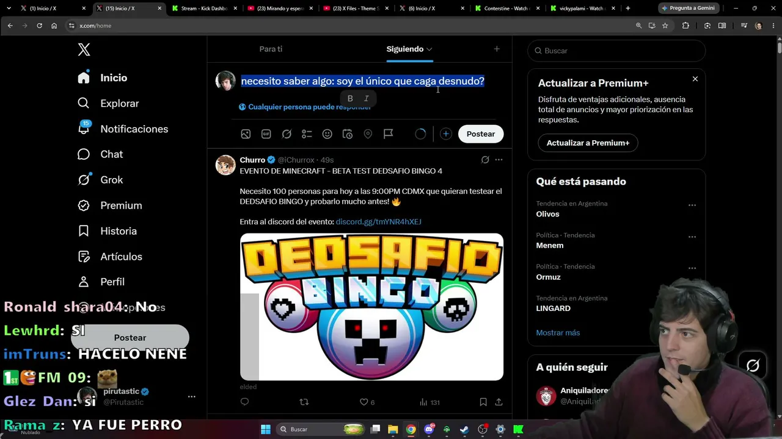Viewport: 782px width, 439px height.
Task: Open Windows Start menu
Action: (x=266, y=429)
